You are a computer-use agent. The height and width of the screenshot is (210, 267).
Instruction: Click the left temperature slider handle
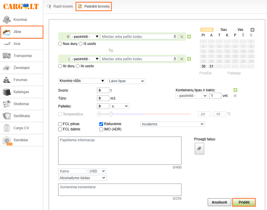[x=99, y=114]
